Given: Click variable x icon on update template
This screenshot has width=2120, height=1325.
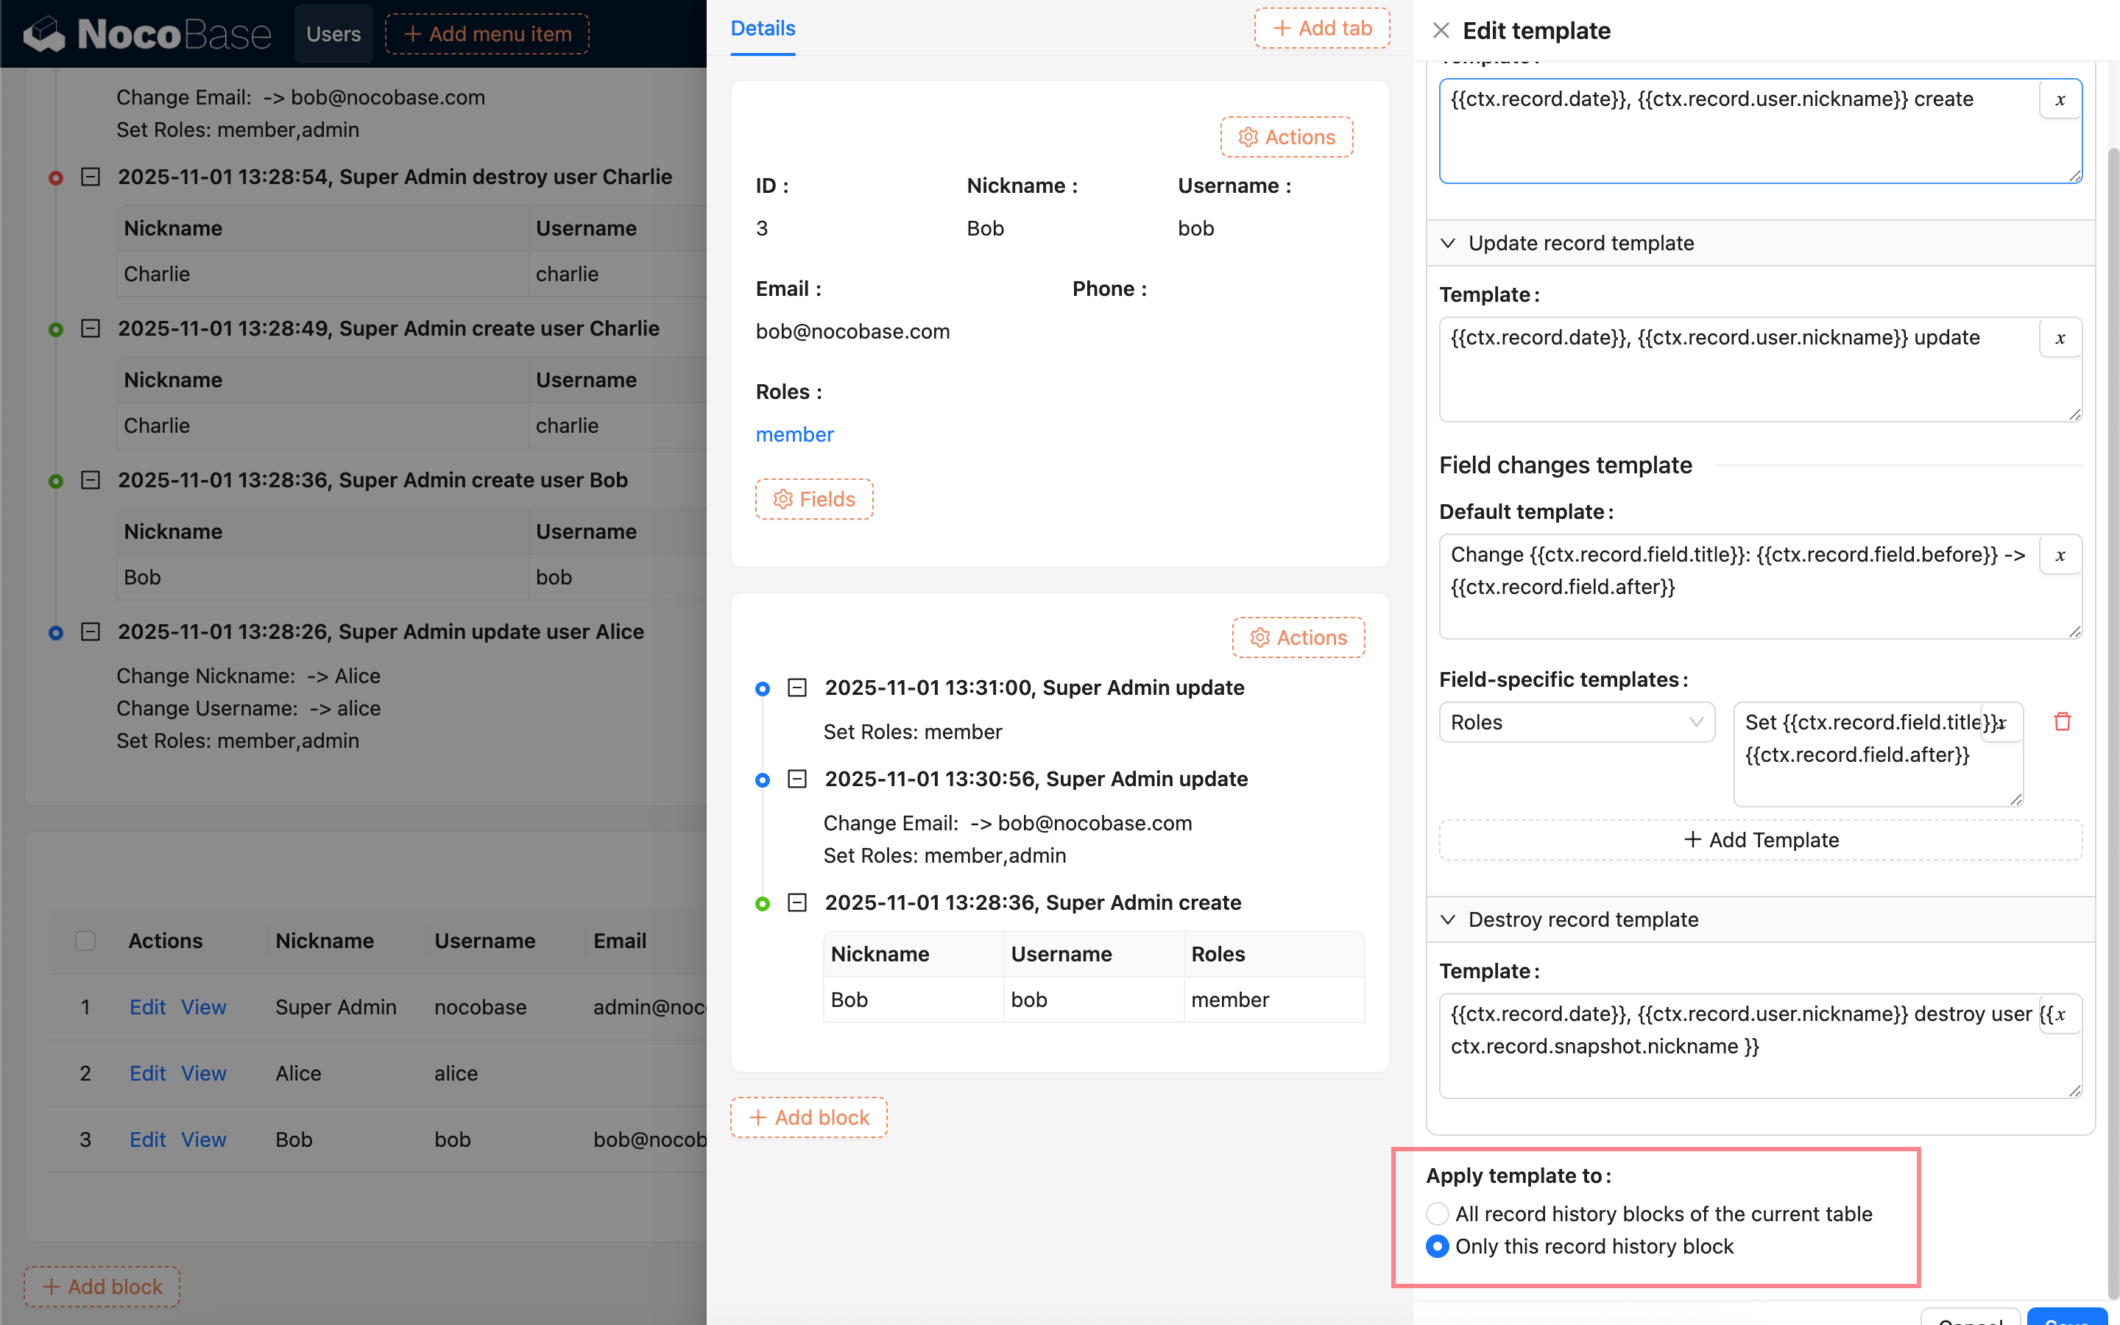Looking at the screenshot, I should click(2060, 339).
